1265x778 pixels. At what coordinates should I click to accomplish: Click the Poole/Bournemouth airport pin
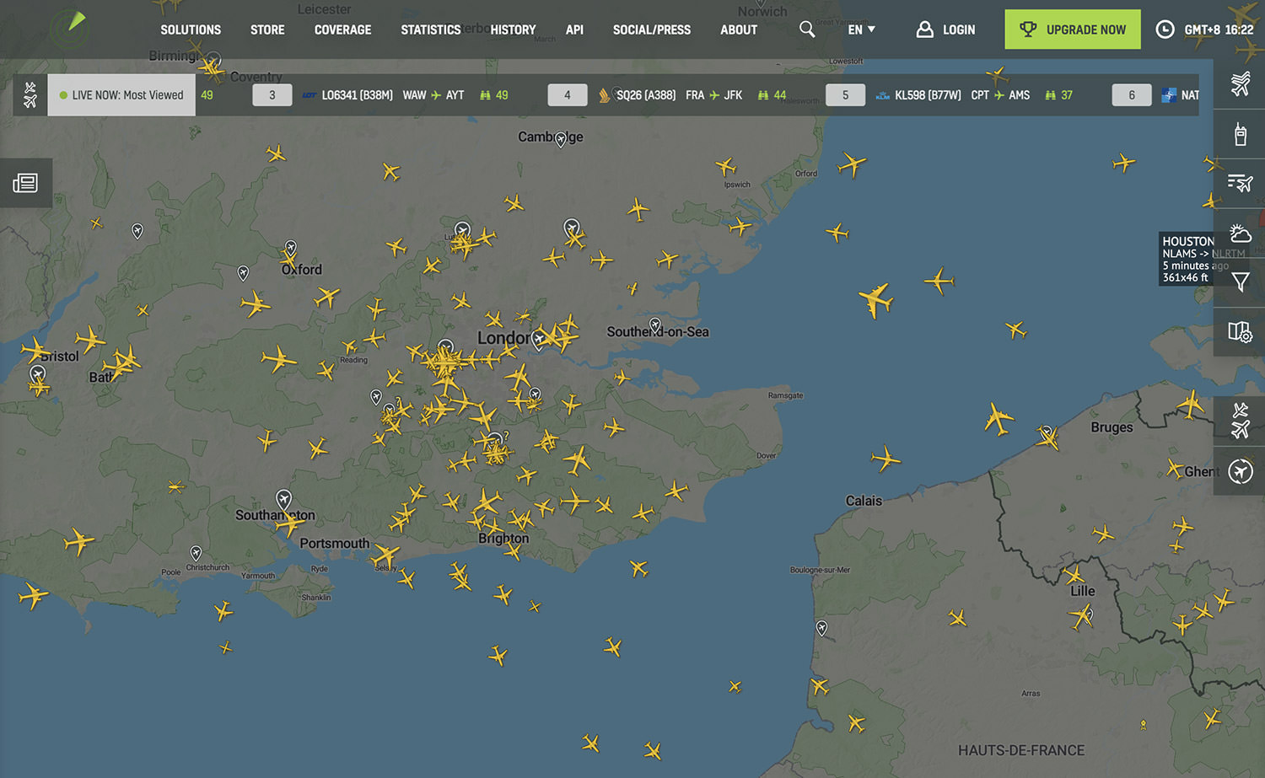196,554
